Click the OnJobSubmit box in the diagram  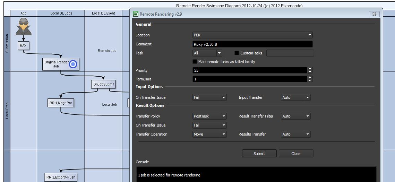[x=103, y=84]
